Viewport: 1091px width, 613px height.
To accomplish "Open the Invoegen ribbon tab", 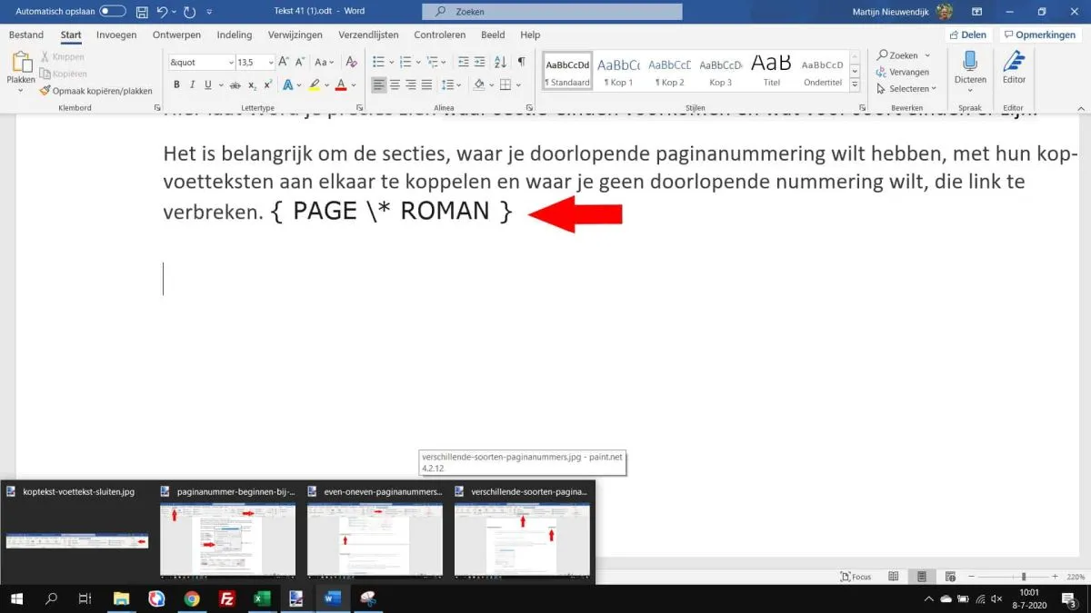I will tap(116, 35).
